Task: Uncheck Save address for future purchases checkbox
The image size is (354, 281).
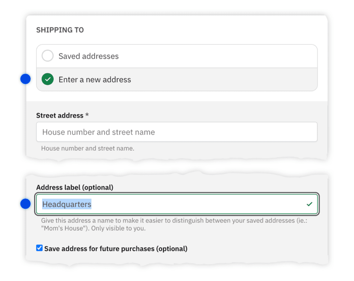Action: click(x=39, y=248)
